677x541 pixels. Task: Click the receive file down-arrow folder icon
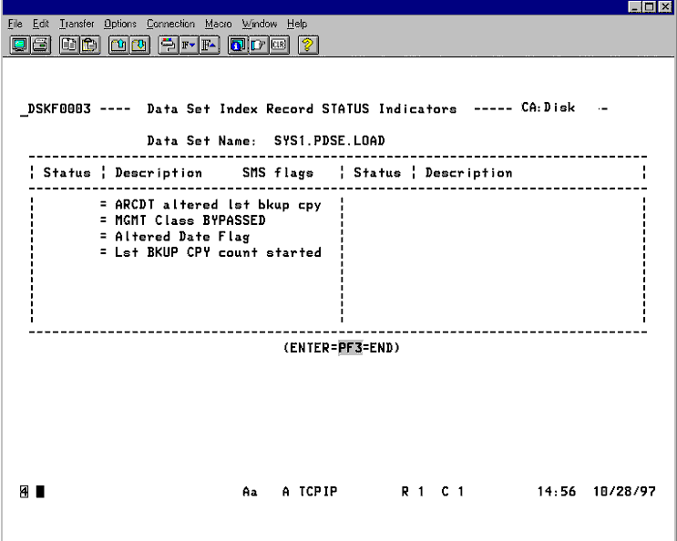[139, 45]
